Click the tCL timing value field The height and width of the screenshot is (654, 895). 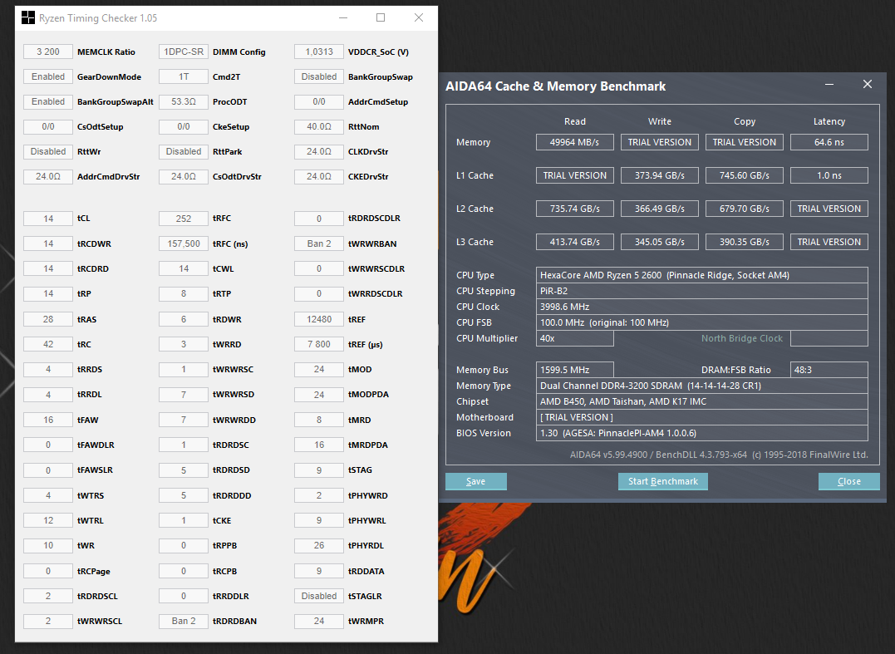coord(47,218)
